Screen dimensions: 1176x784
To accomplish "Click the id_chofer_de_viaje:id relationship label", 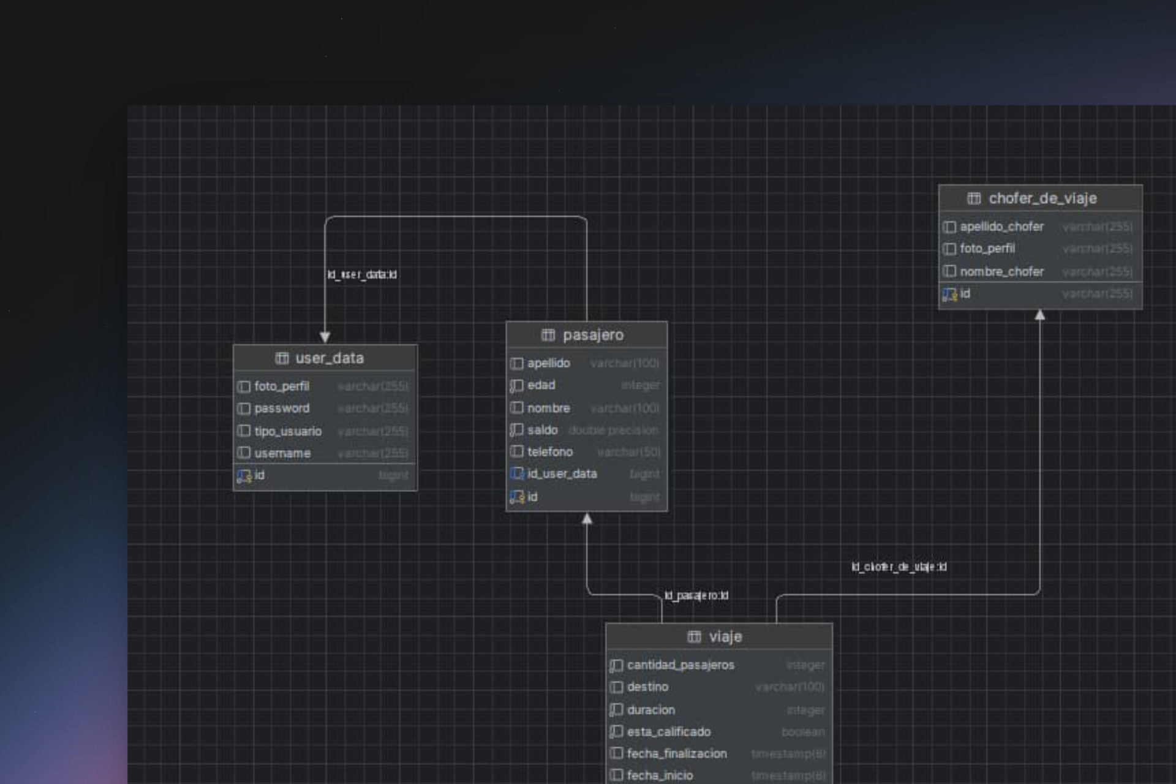I will point(898,567).
